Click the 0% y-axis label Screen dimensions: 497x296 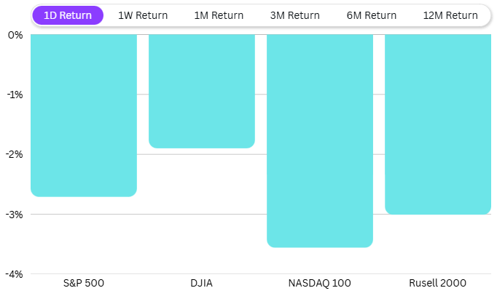tap(15, 35)
